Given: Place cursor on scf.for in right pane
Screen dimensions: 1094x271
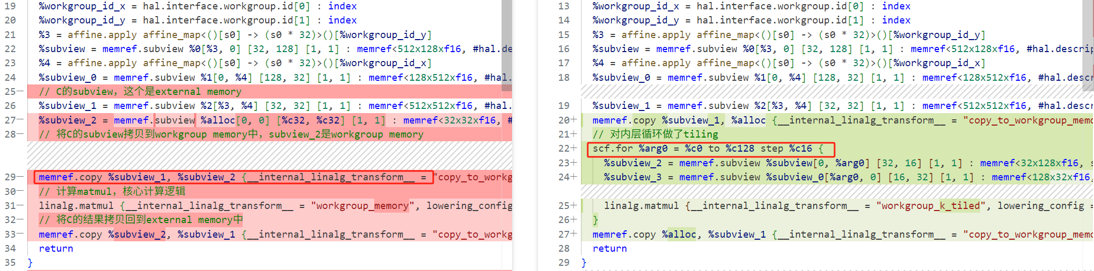Looking at the screenshot, I should click(612, 149).
